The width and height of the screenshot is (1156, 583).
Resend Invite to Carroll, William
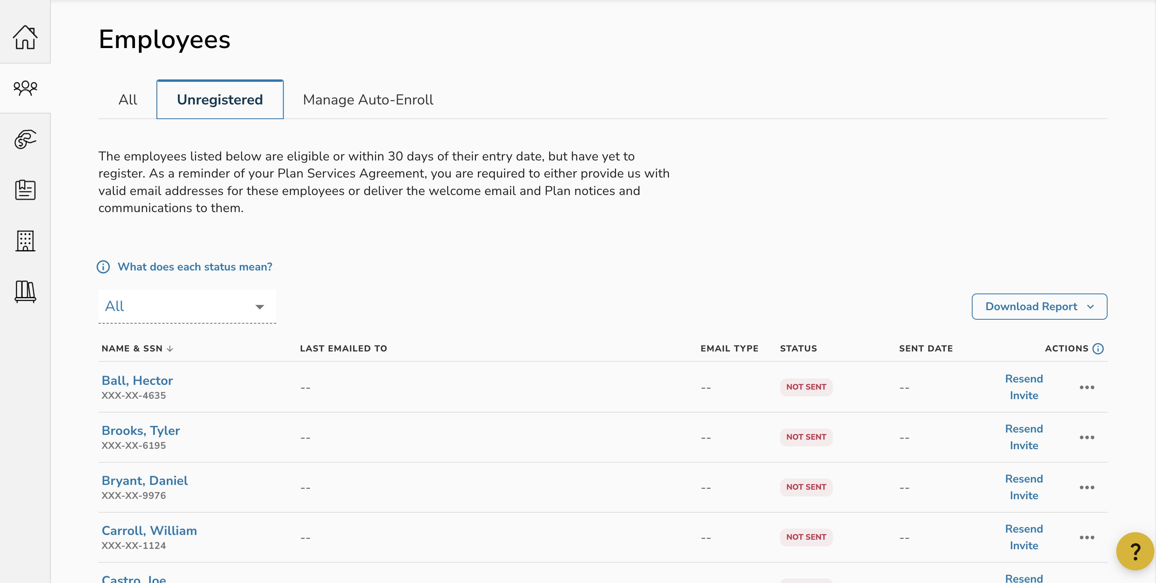(x=1023, y=537)
